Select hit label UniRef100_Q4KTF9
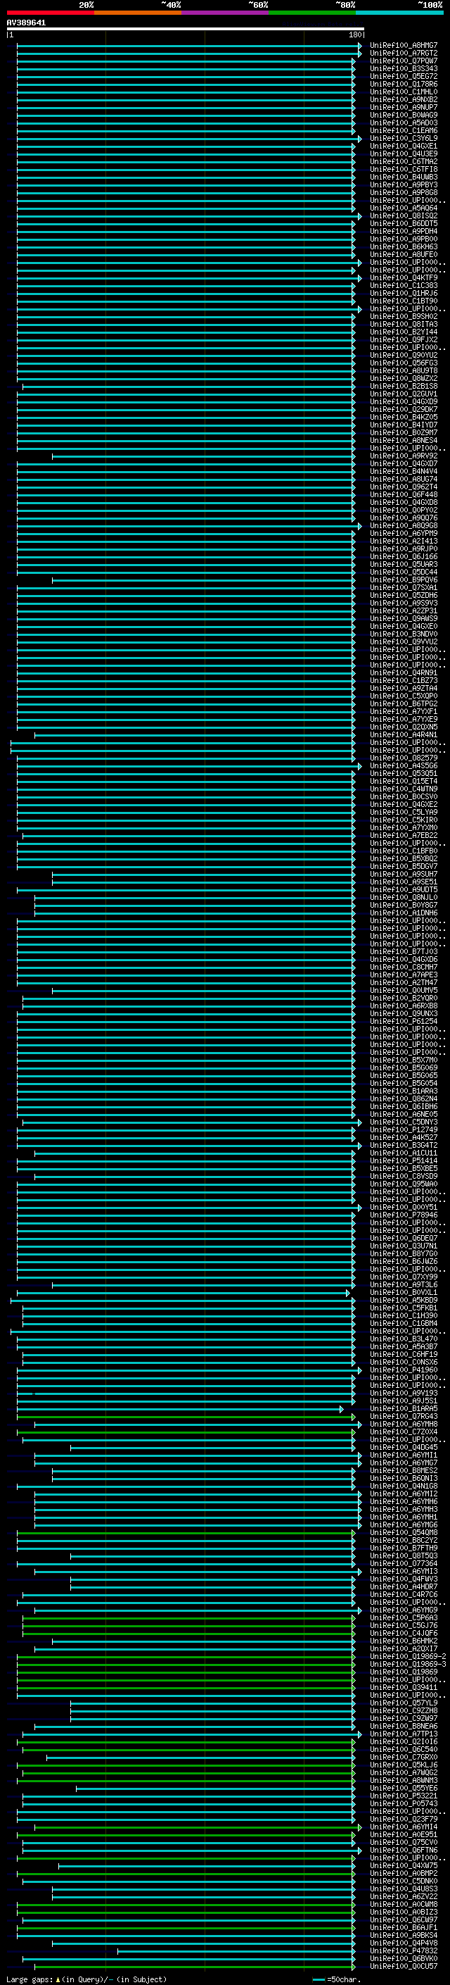This screenshot has width=450, height=1985. click(404, 278)
